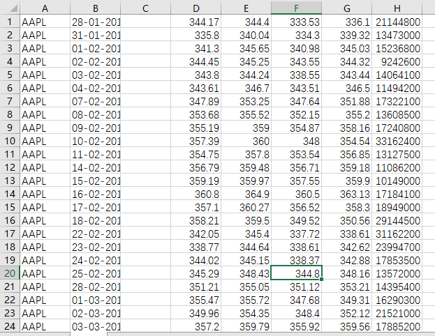Click cell with date 17-02-201
Viewport: 435px width, 336px height.
point(96,207)
